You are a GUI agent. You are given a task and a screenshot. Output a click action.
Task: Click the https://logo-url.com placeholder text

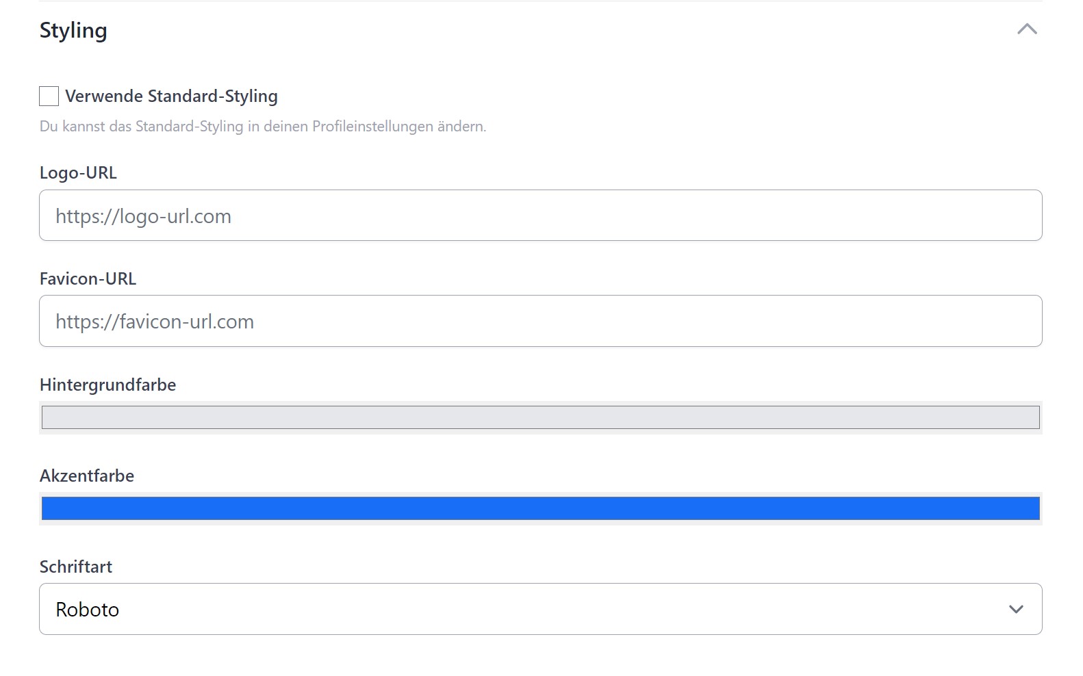tap(144, 216)
